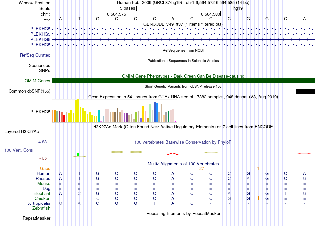Click the 100 Vert. Cons track label
Image resolution: width=315 pixels, height=226 pixels.
[19, 150]
